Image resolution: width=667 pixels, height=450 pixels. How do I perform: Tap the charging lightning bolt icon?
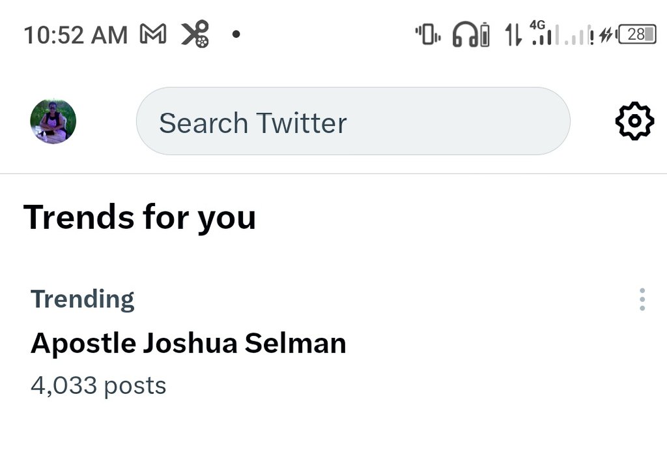(x=606, y=35)
